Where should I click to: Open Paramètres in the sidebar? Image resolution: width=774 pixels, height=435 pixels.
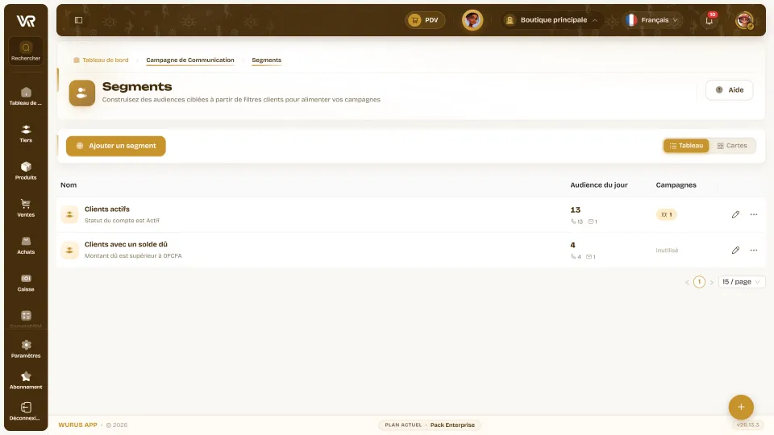point(26,349)
